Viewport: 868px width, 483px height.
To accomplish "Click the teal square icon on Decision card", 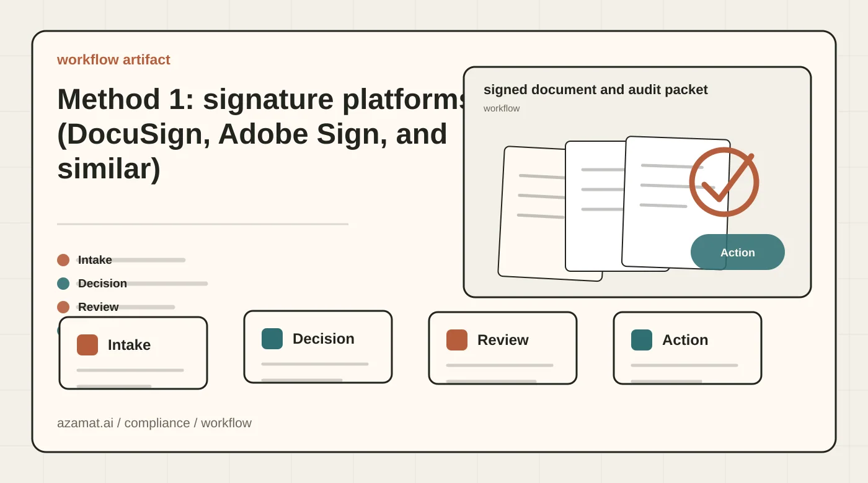I will [x=272, y=339].
